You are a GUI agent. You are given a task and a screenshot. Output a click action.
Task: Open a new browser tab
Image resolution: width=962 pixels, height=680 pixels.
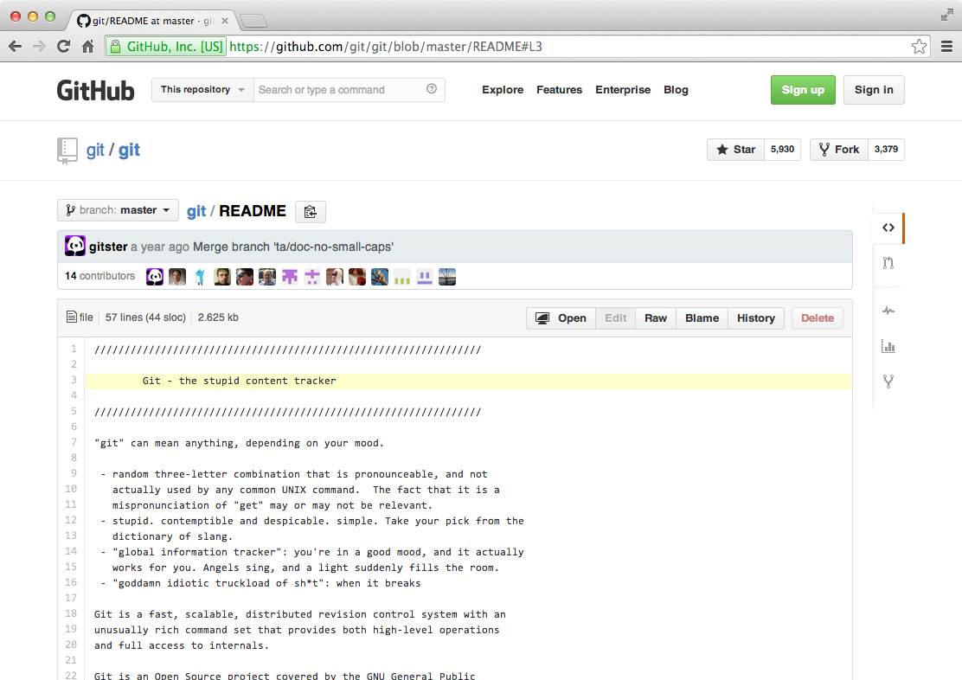click(253, 22)
